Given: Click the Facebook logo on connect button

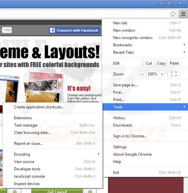Looking at the screenshot, I should (x=52, y=30).
